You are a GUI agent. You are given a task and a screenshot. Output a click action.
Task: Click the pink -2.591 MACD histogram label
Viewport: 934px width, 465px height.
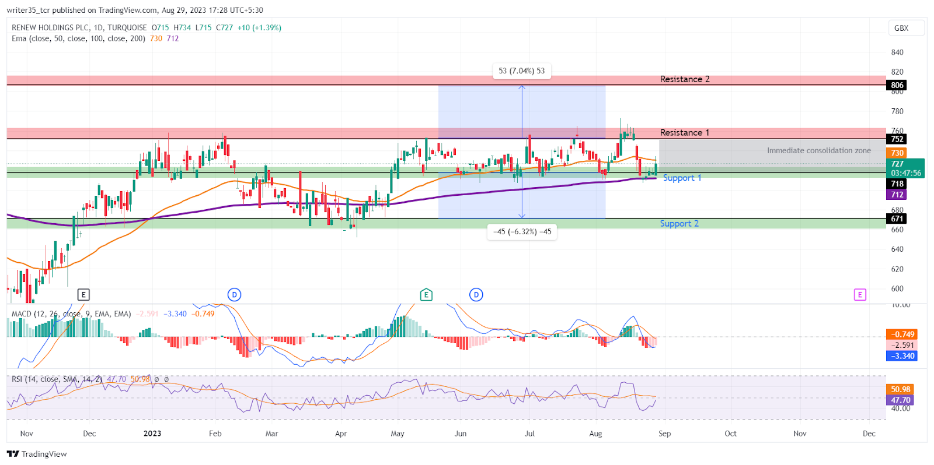pyautogui.click(x=902, y=345)
